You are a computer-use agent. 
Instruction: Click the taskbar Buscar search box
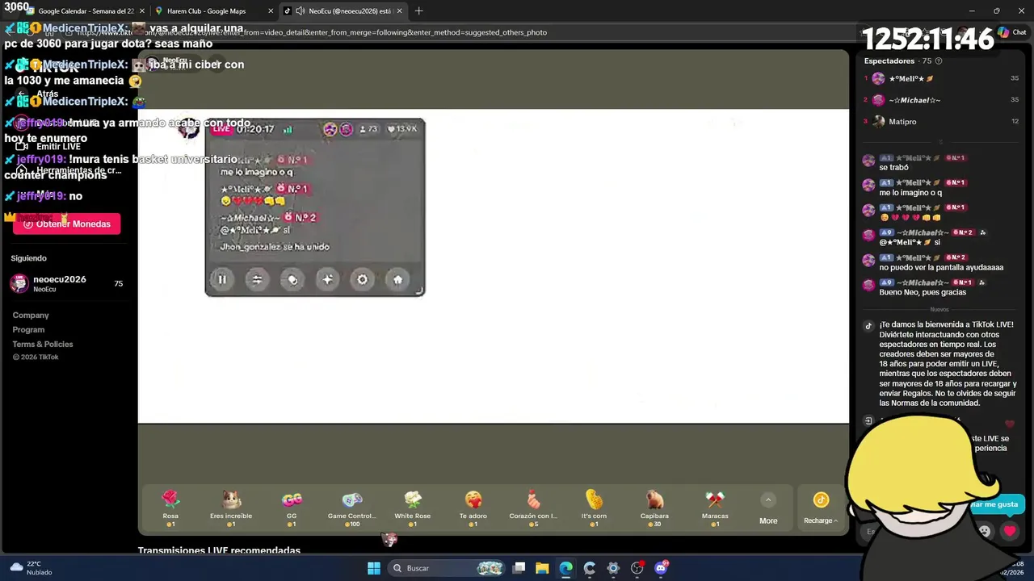[x=444, y=568]
